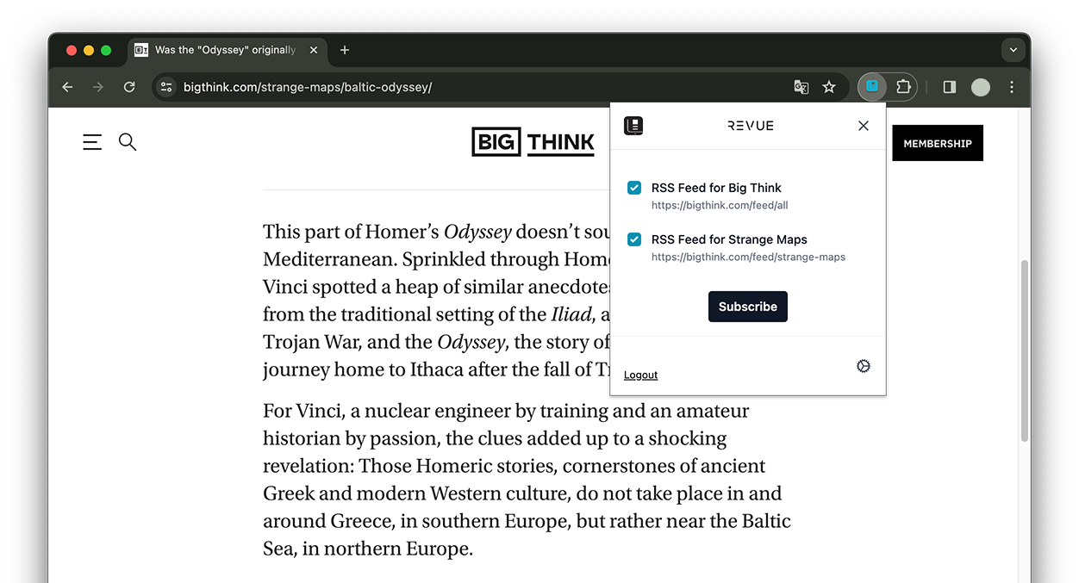Open the Chrome three-dot menu

pyautogui.click(x=1012, y=87)
